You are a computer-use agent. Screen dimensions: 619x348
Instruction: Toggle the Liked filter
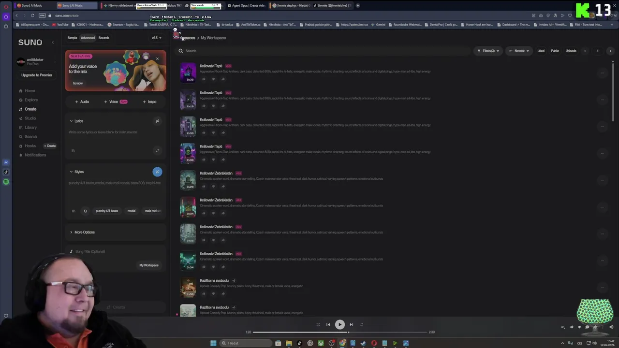click(541, 51)
